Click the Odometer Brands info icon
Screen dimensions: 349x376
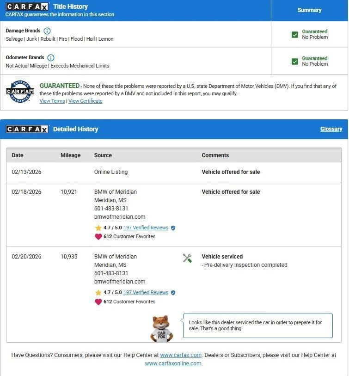tap(51, 58)
